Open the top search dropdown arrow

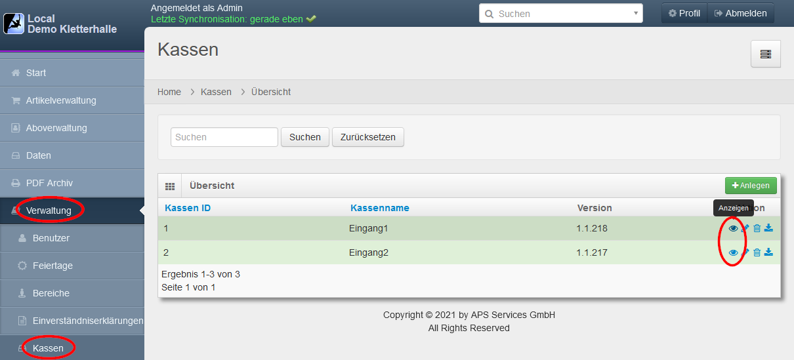click(636, 13)
